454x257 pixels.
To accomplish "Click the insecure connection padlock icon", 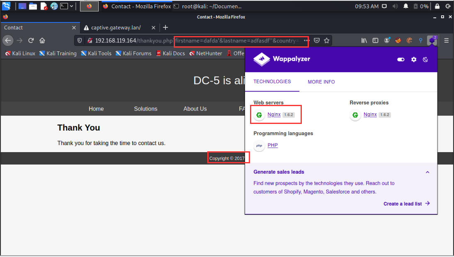I will click(x=90, y=41).
